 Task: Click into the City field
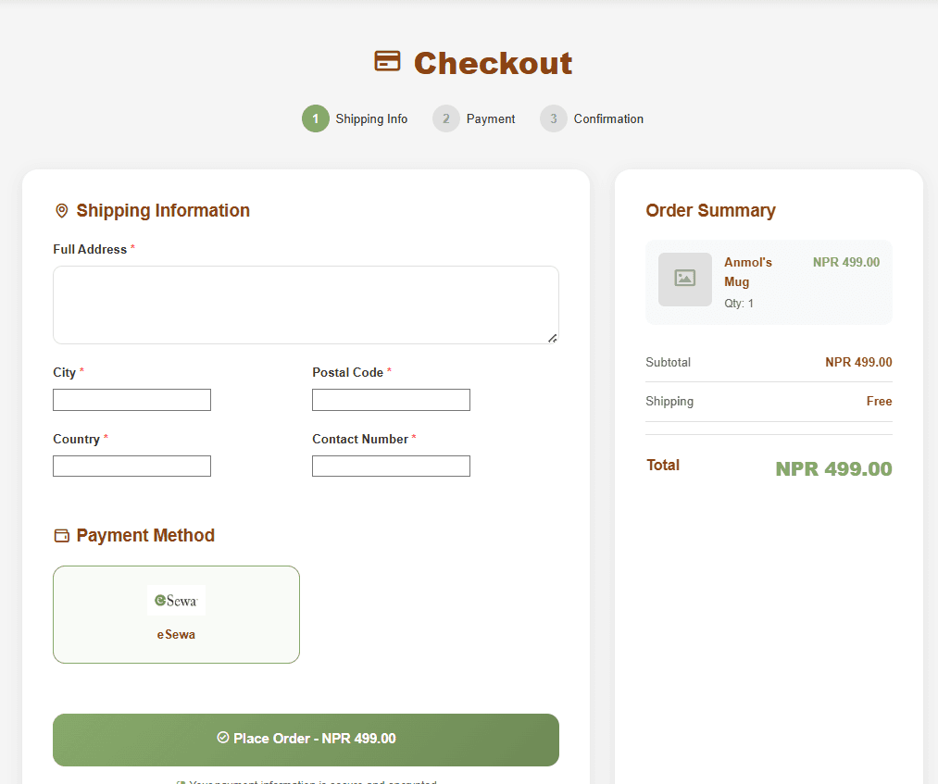tap(131, 400)
